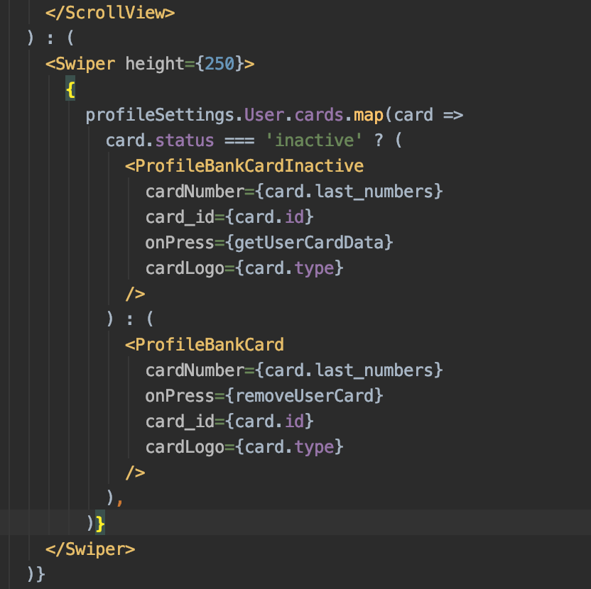Click self-closing tag after last cardLogo
The image size is (591, 589).
click(135, 472)
